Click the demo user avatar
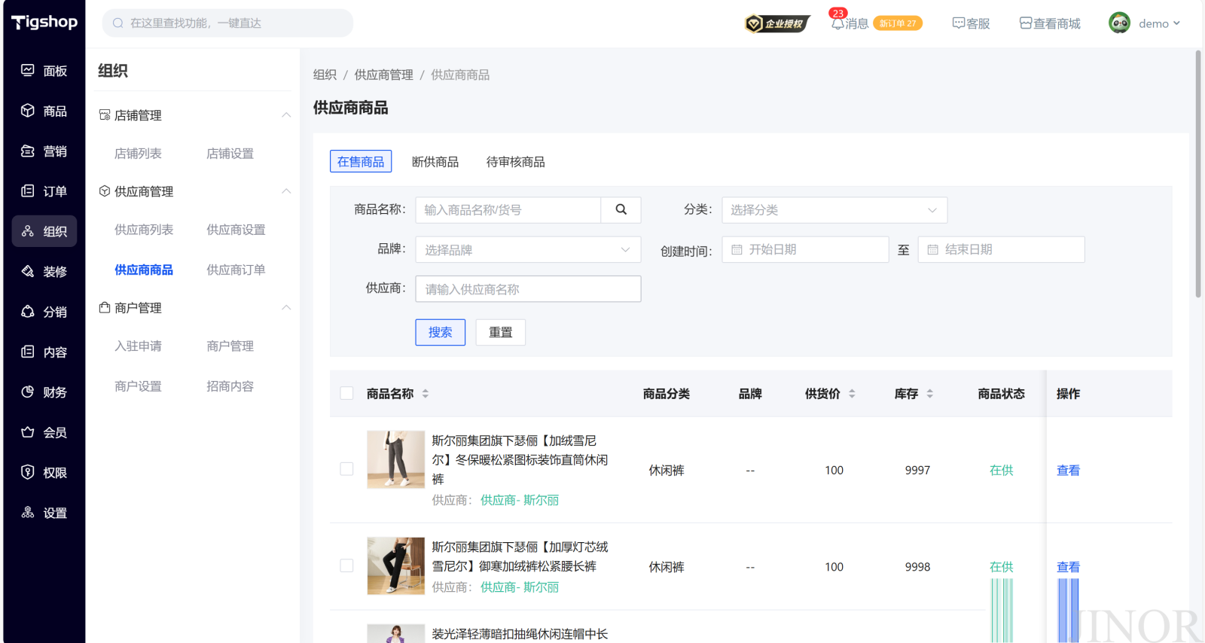 1119,23
